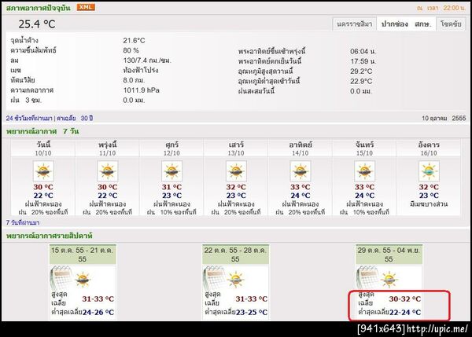472x337 pixels.
Task: Select มีเมฆบางส่วน text under Tuesday
Action: point(429,203)
